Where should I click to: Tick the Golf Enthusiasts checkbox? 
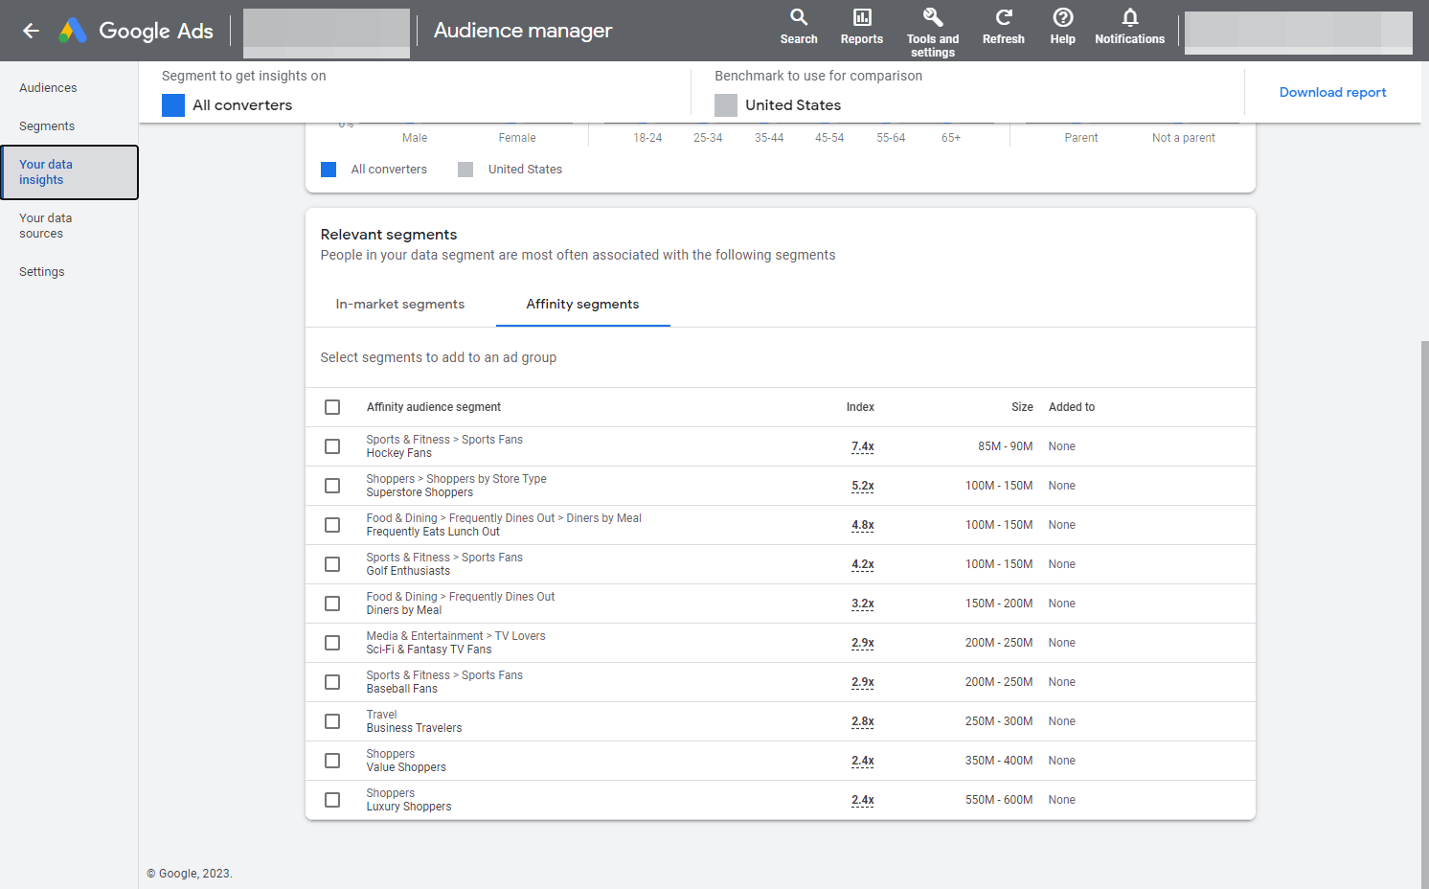pyautogui.click(x=332, y=564)
